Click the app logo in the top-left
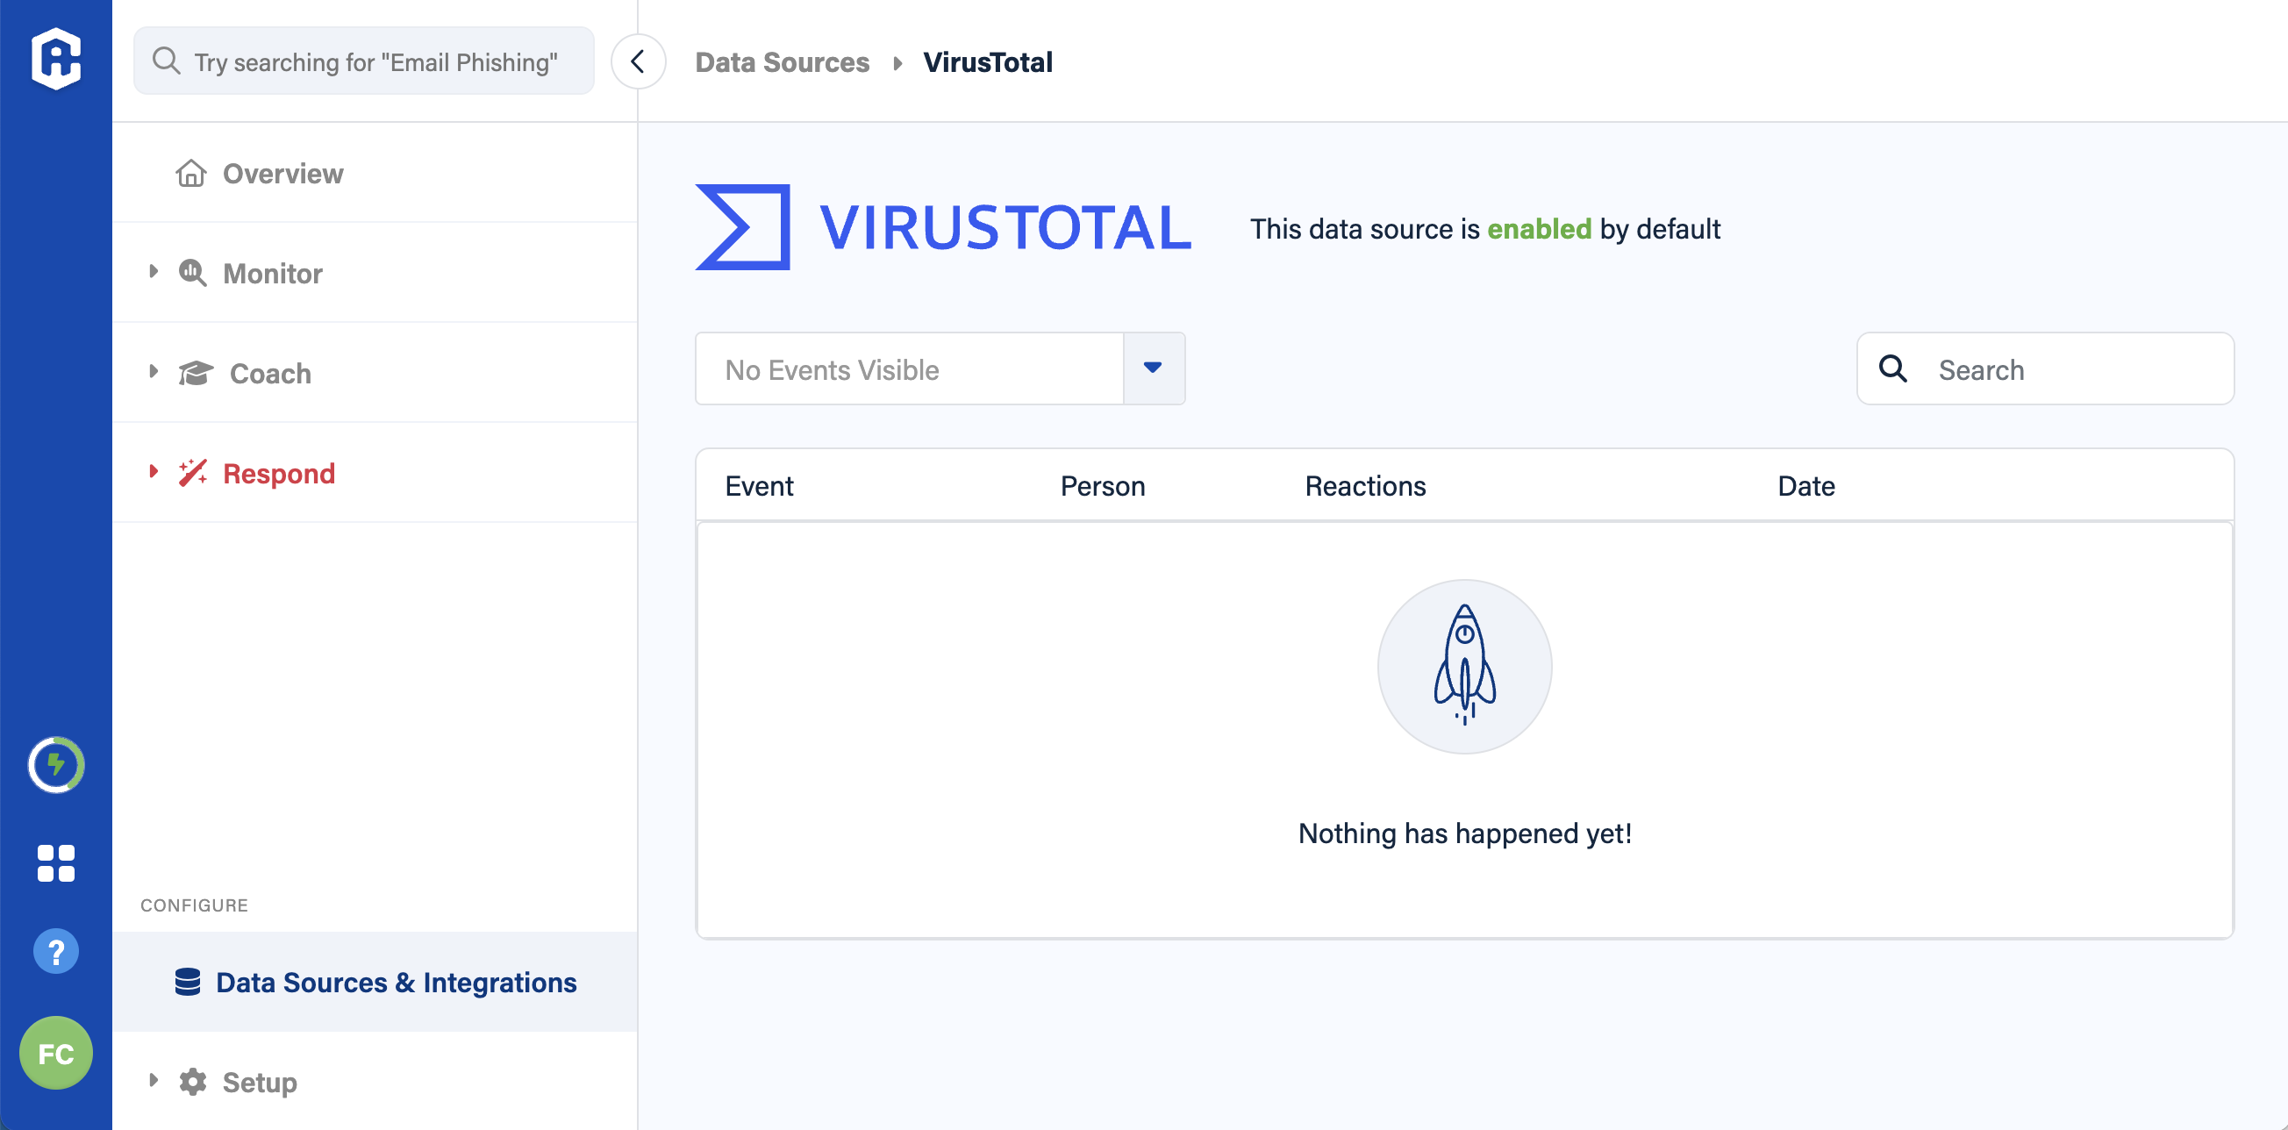This screenshot has width=2288, height=1130. (56, 59)
